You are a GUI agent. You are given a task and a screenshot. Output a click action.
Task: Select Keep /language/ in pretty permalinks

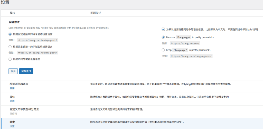[163, 50]
